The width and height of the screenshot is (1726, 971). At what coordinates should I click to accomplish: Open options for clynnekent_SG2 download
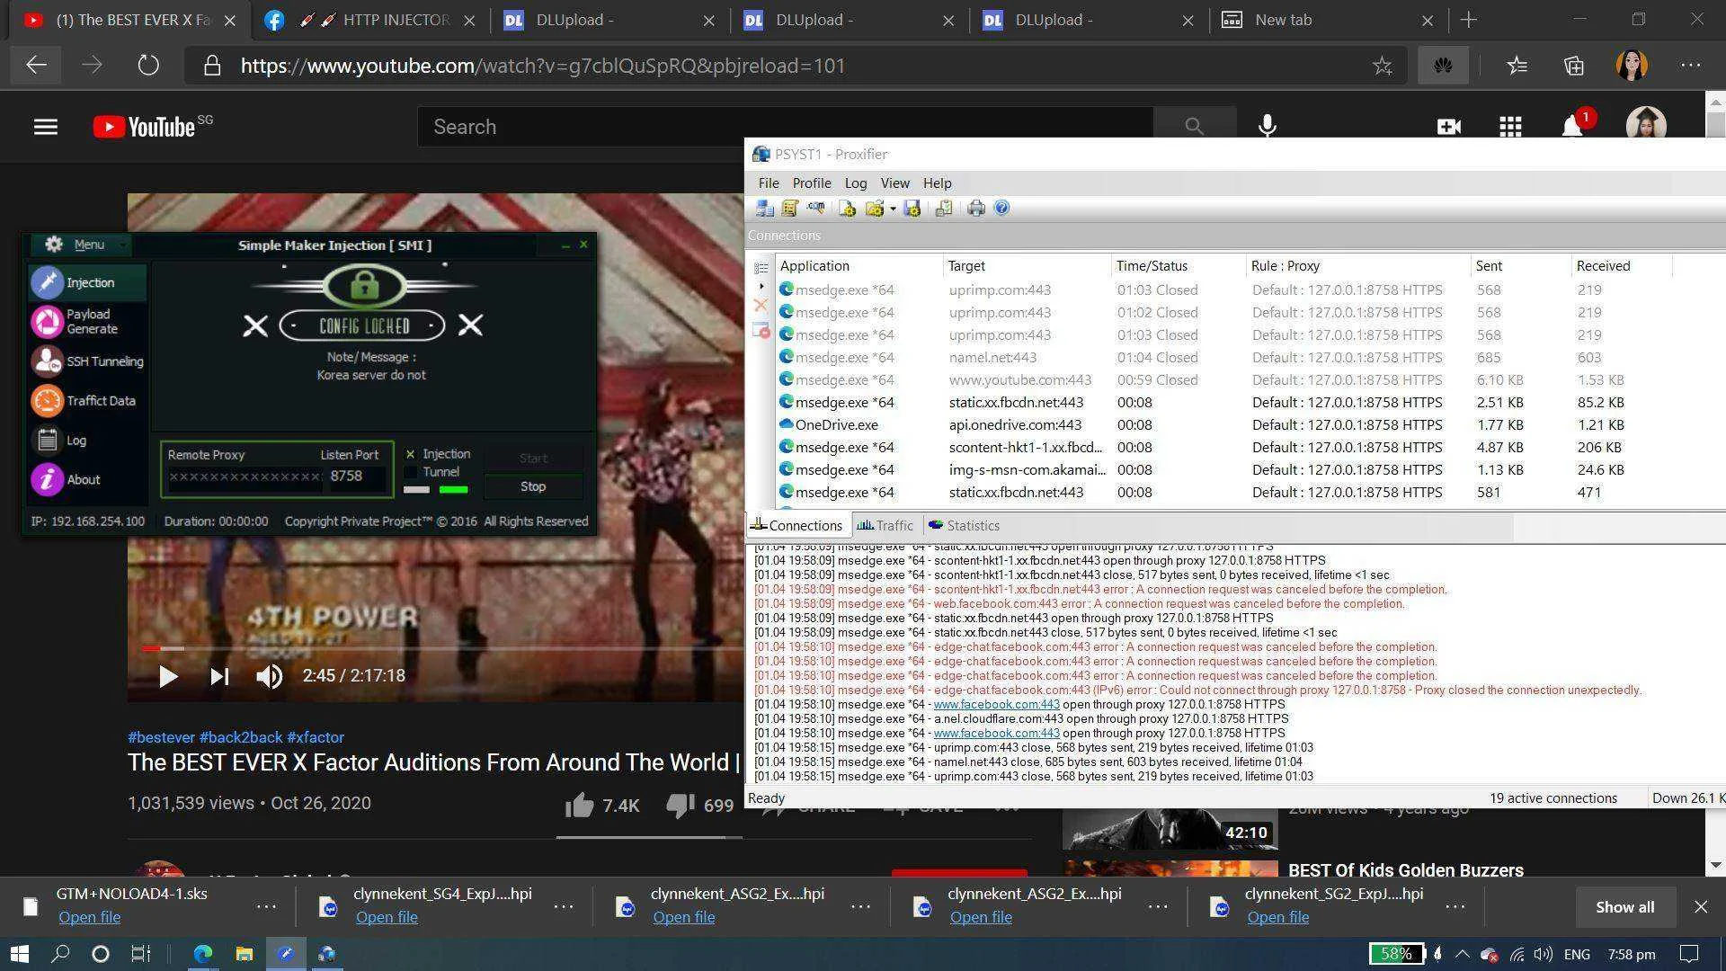click(x=1455, y=906)
